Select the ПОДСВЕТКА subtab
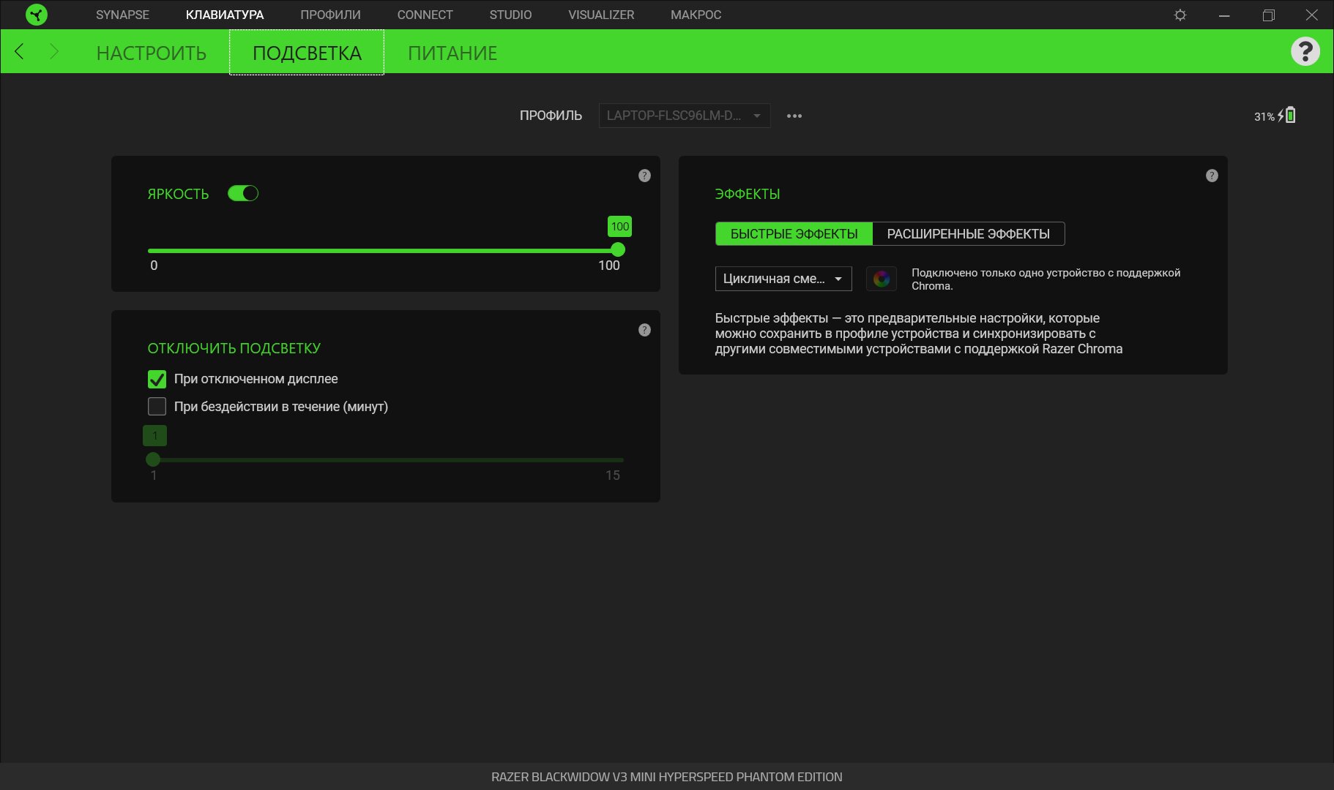The width and height of the screenshot is (1334, 790). pyautogui.click(x=307, y=53)
